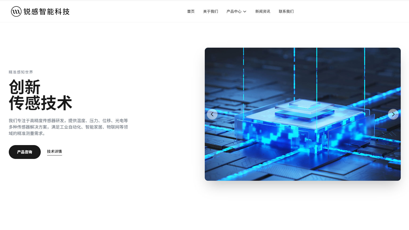The height and width of the screenshot is (230, 409).
Task: Go to 关于我们 page
Action: pyautogui.click(x=211, y=11)
